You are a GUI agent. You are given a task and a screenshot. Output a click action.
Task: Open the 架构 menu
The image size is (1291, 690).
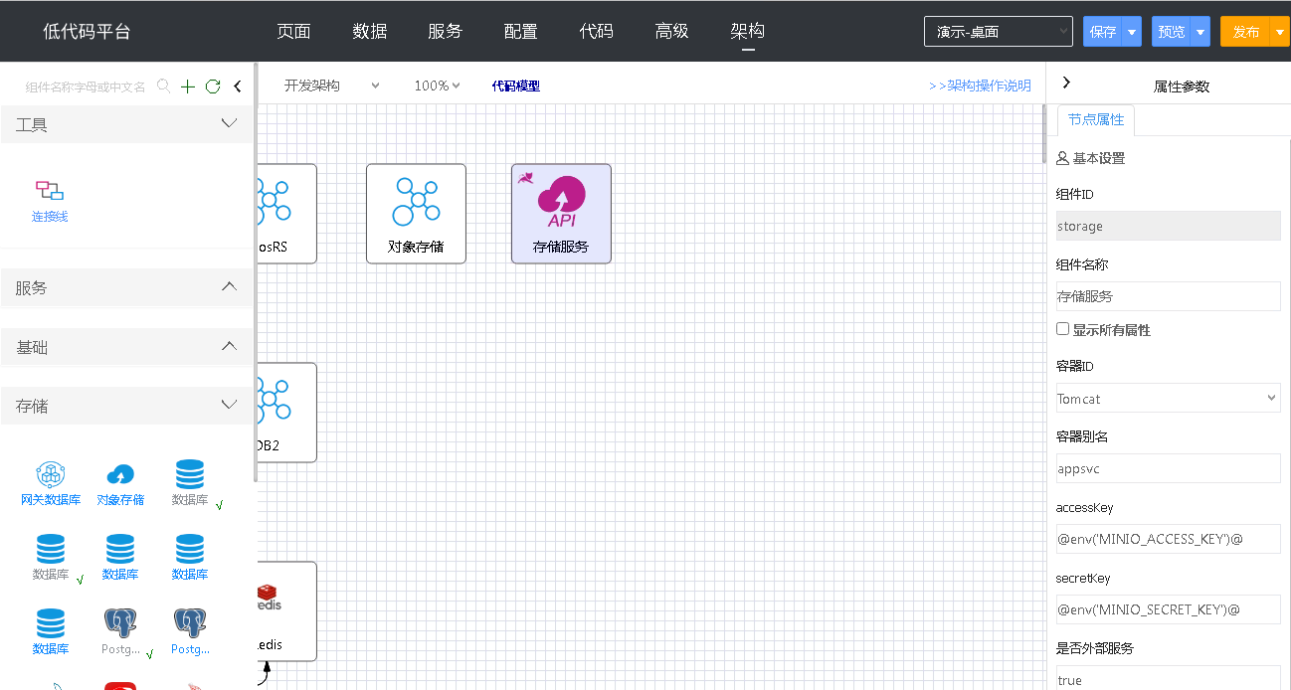[747, 31]
